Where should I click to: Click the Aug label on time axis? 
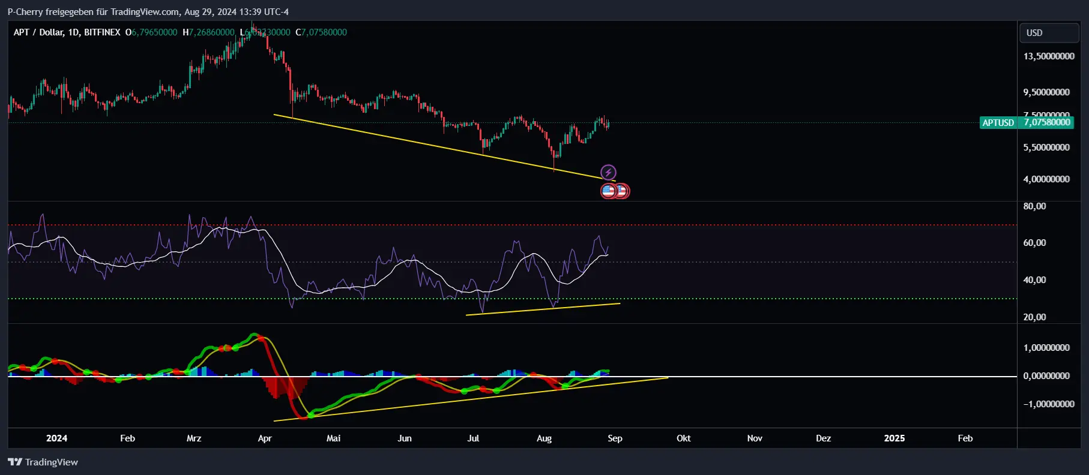click(544, 438)
